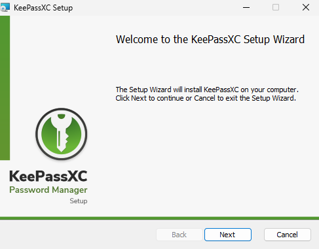
Task: Minimize the KeePassXC Setup window
Action: click(x=246, y=7)
